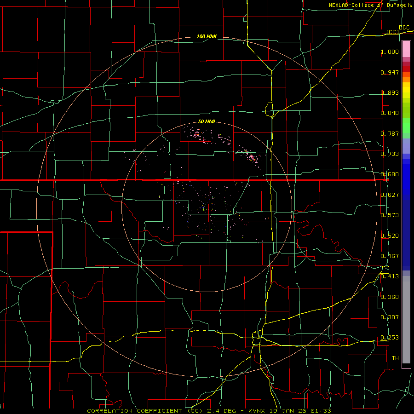Click the 0.360 color scale value

[x=390, y=297]
